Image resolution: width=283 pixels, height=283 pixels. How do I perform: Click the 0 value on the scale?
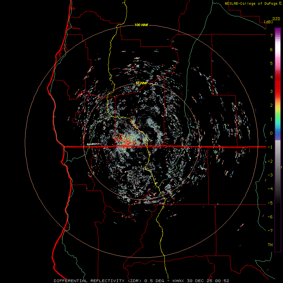(x=271, y=133)
